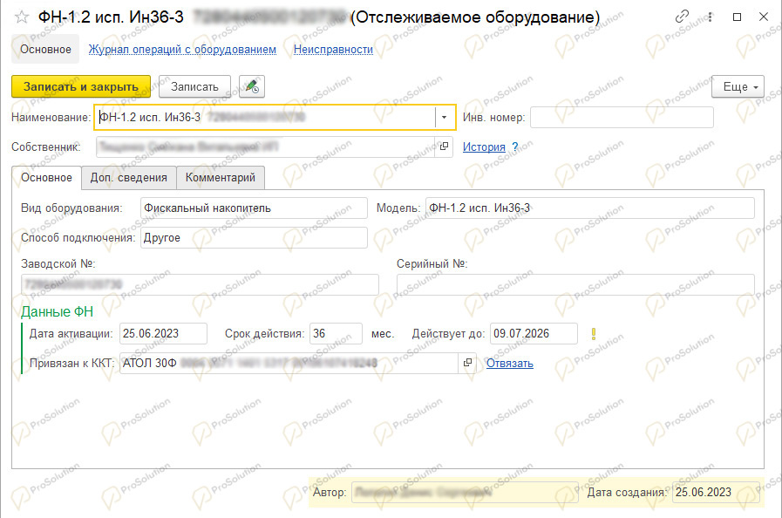Open the История link
The width and height of the screenshot is (782, 518).
point(484,147)
